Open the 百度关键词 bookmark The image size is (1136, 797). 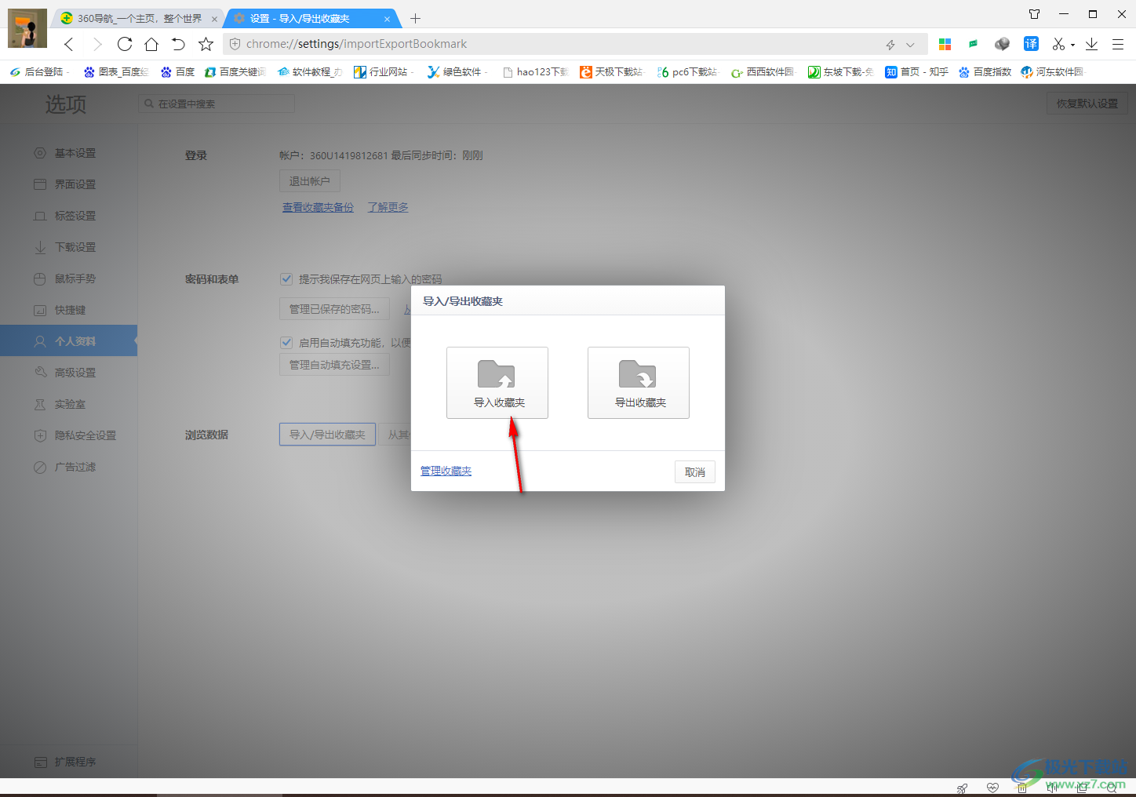coord(235,71)
